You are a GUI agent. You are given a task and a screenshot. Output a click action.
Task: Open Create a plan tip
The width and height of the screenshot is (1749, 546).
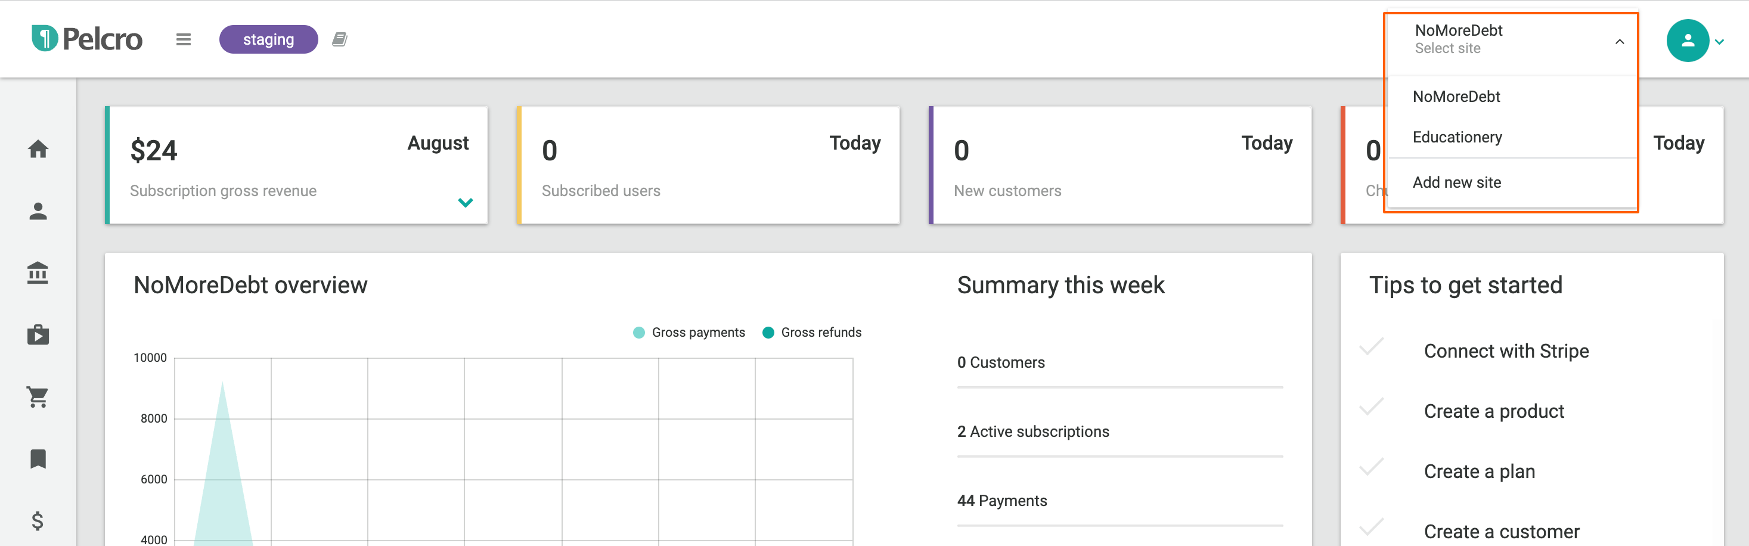[1479, 471]
